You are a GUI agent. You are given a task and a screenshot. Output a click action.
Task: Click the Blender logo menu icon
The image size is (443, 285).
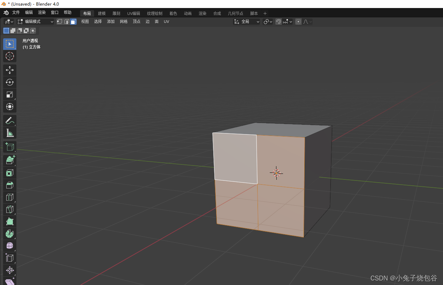click(6, 13)
